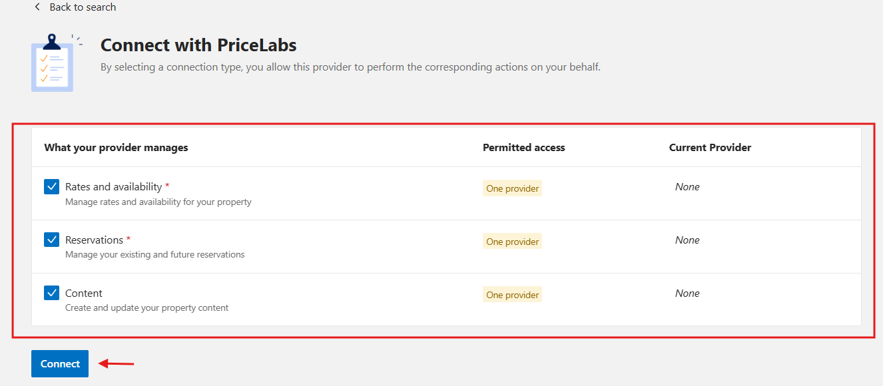
Task: Click the clipboard checklist illustration icon
Action: point(55,63)
